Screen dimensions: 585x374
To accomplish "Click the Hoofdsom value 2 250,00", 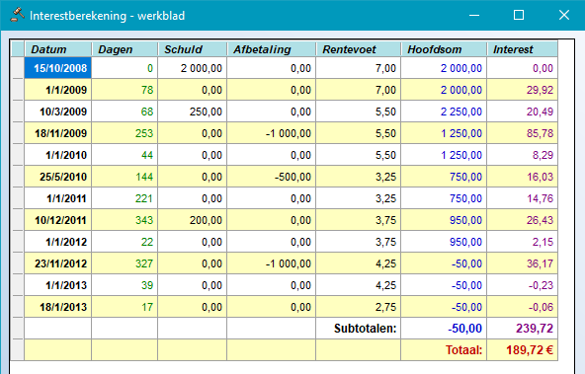I will click(444, 112).
